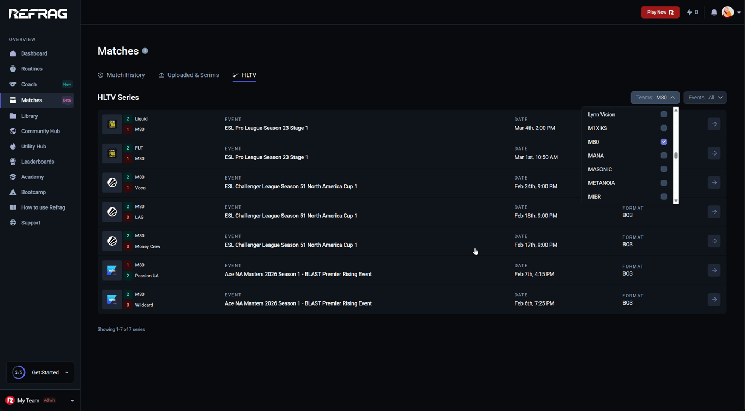This screenshot has width=745, height=411.
Task: Click the Play Now button
Action: (660, 12)
